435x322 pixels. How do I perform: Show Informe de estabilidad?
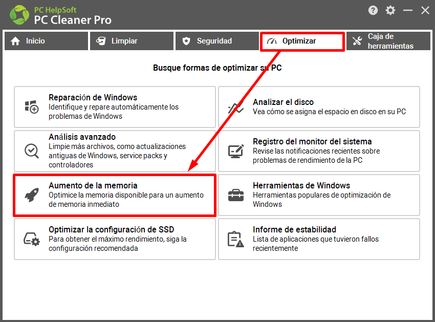tap(319, 239)
